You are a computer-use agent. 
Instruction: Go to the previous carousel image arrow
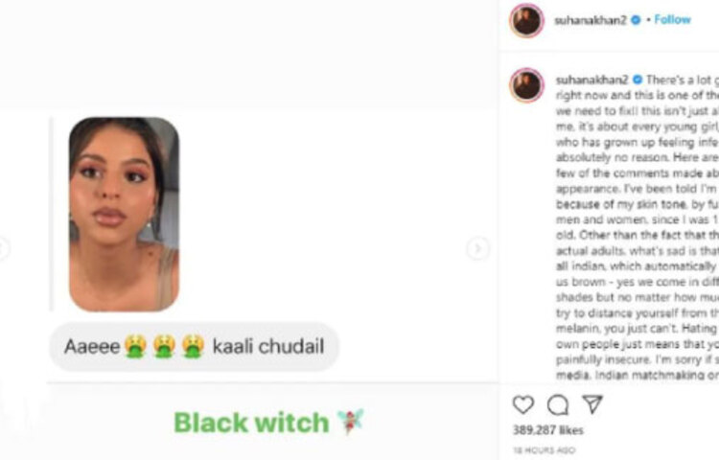point(4,248)
